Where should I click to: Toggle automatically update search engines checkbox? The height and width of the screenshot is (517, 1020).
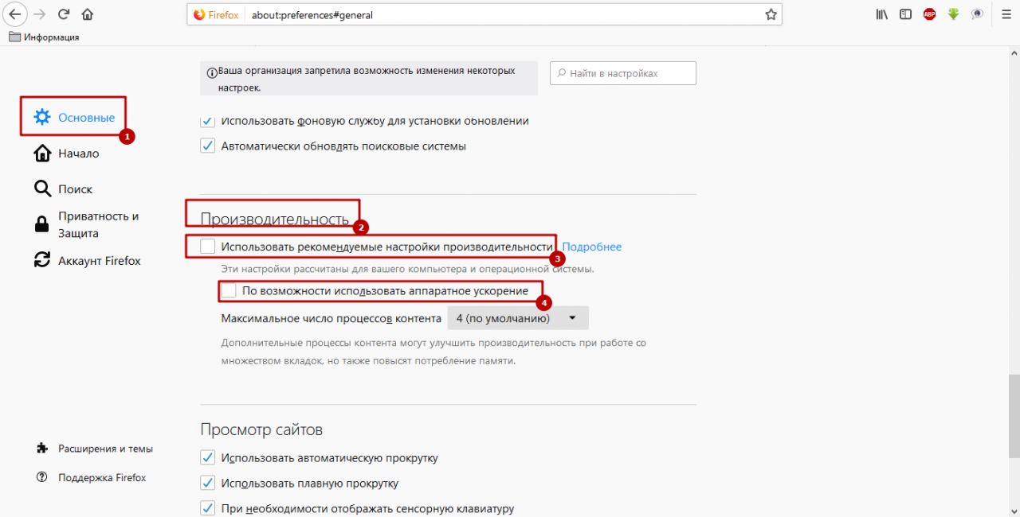pyautogui.click(x=207, y=146)
